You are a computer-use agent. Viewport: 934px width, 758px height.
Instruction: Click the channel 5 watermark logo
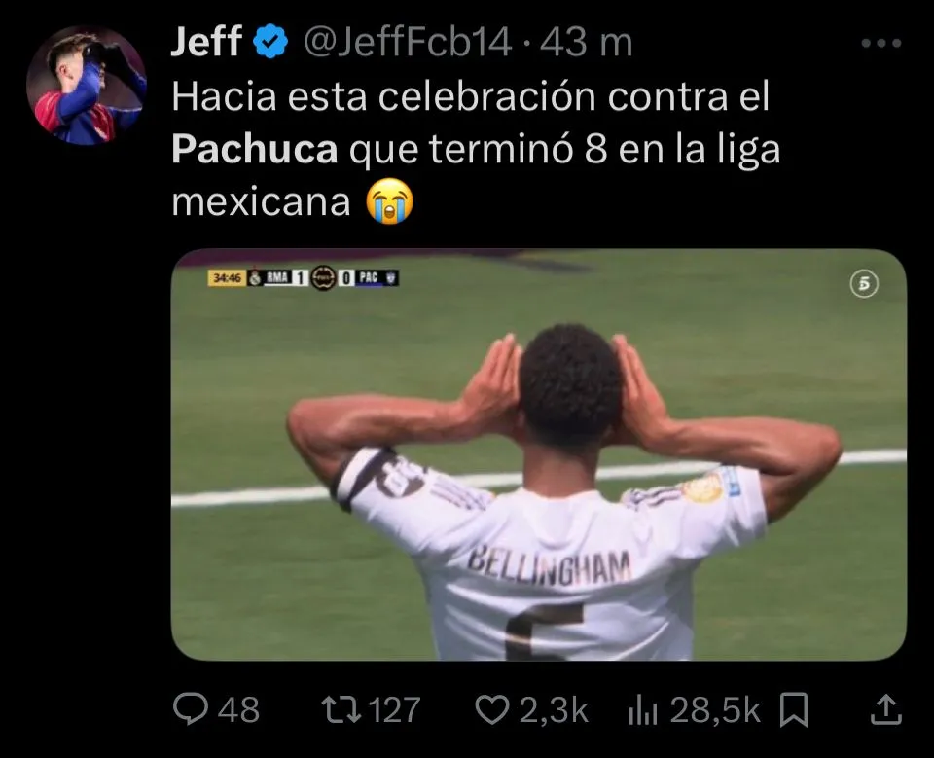[x=864, y=284]
